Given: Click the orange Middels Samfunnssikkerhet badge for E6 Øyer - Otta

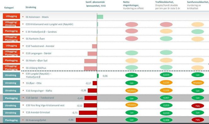Looking at the screenshot, I should 198,83.
